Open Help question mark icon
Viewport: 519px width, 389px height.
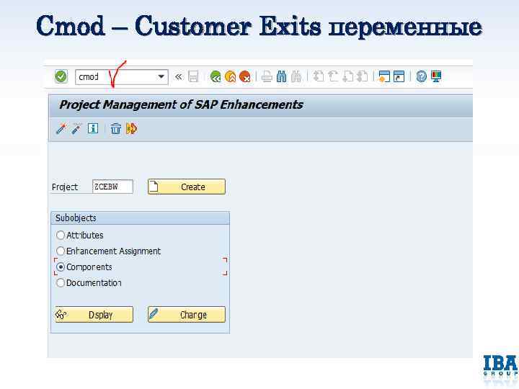421,77
